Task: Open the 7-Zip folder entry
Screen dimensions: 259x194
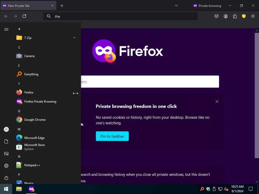Action: [x=46, y=38]
